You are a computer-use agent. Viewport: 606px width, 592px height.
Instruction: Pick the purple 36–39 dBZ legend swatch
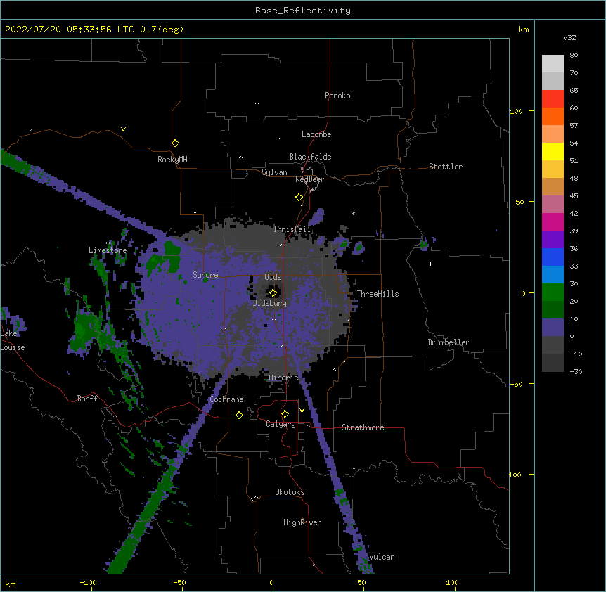pos(553,240)
